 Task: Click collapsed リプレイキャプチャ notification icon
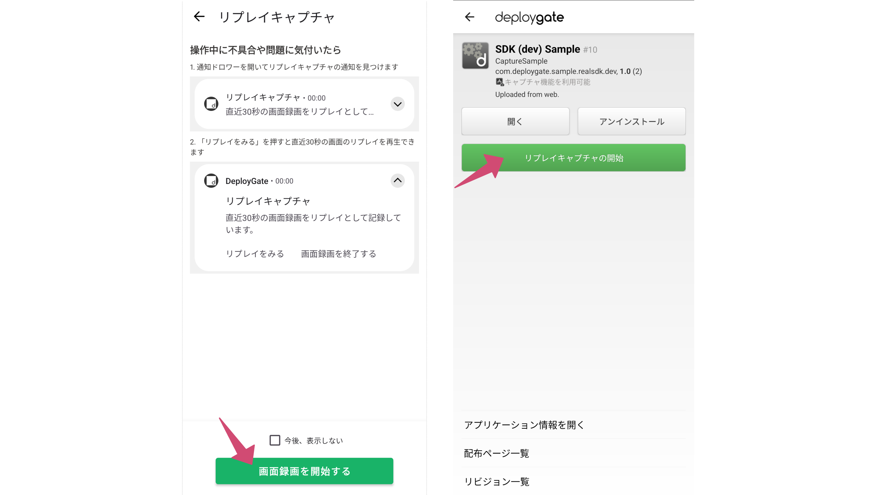[x=211, y=104]
